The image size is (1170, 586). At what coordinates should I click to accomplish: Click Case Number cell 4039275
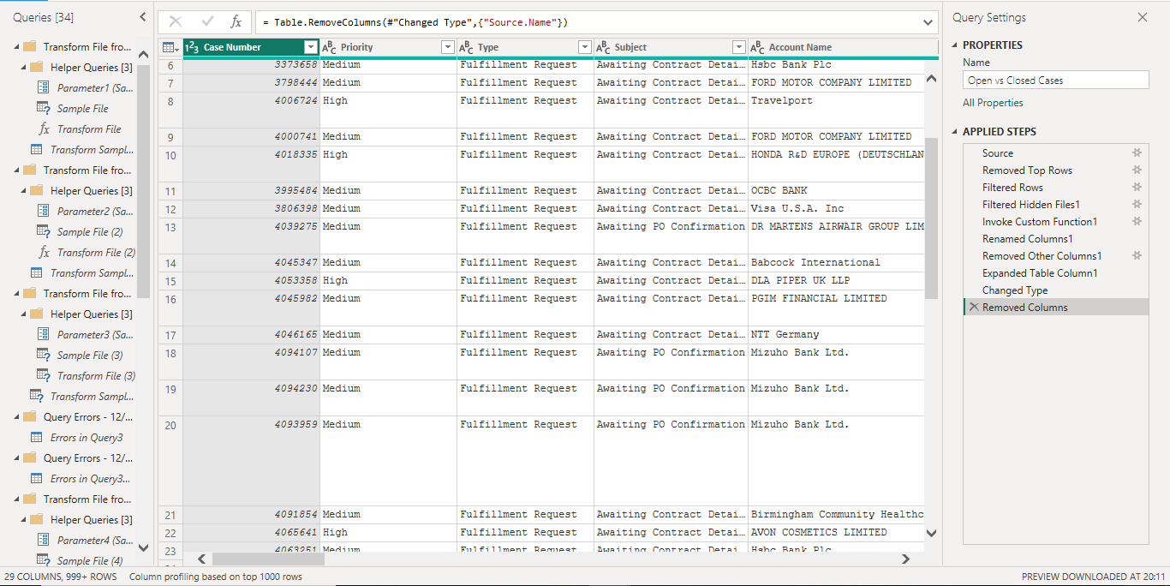[x=251, y=236]
